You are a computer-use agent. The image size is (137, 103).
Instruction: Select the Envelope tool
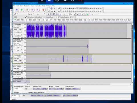click(52, 8)
